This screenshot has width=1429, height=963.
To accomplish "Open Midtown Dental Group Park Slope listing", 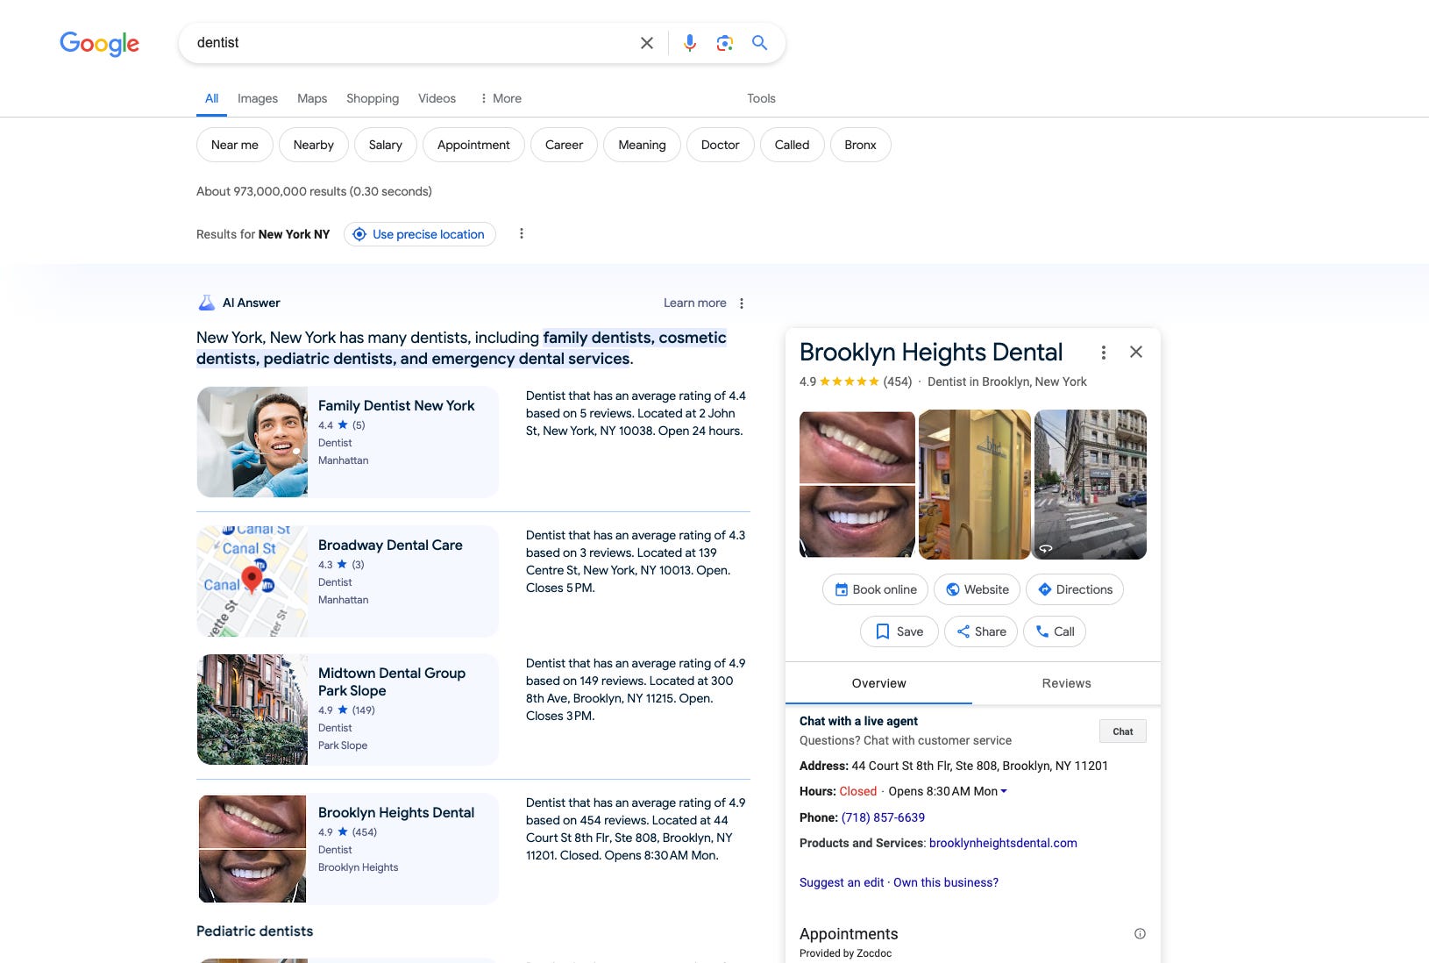I will (x=392, y=681).
